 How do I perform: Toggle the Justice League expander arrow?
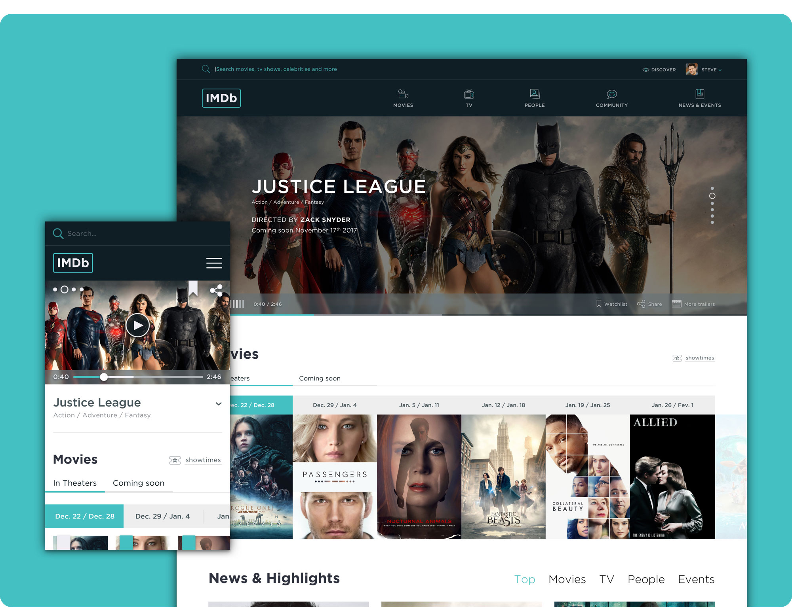click(219, 403)
